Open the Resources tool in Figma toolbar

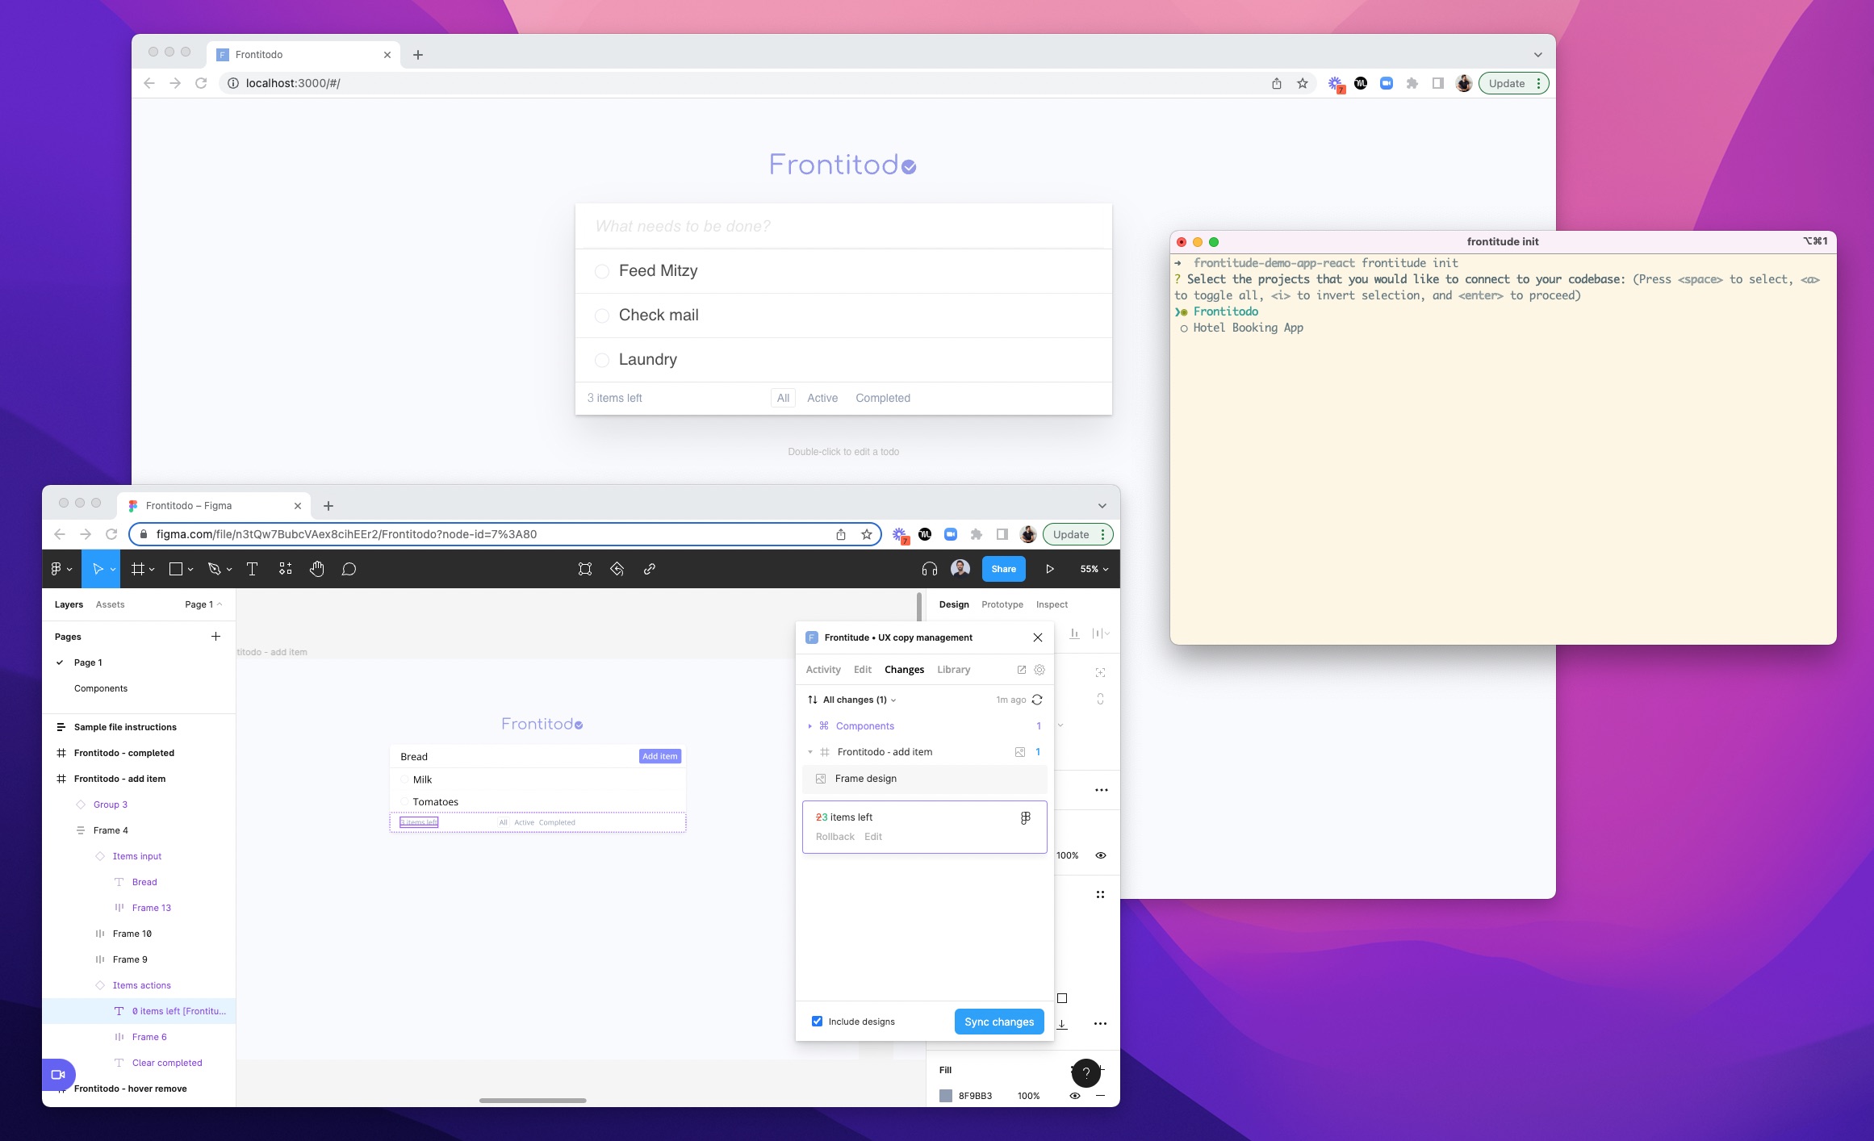[285, 569]
